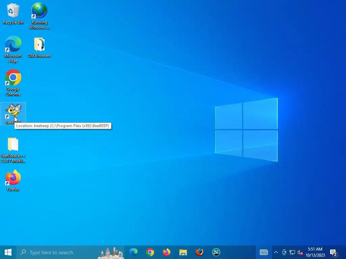
Task: Select the Firefox desktop shortcut
Action: point(13,181)
